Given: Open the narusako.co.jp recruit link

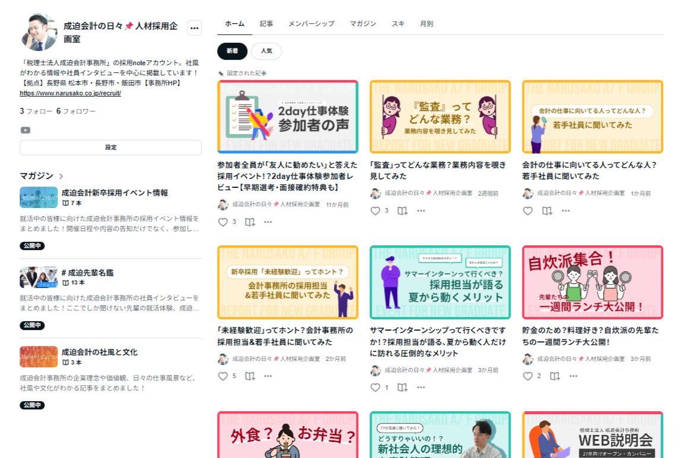Looking at the screenshot, I should (70, 94).
